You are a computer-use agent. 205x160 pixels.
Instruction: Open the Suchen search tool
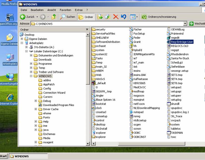[68, 17]
